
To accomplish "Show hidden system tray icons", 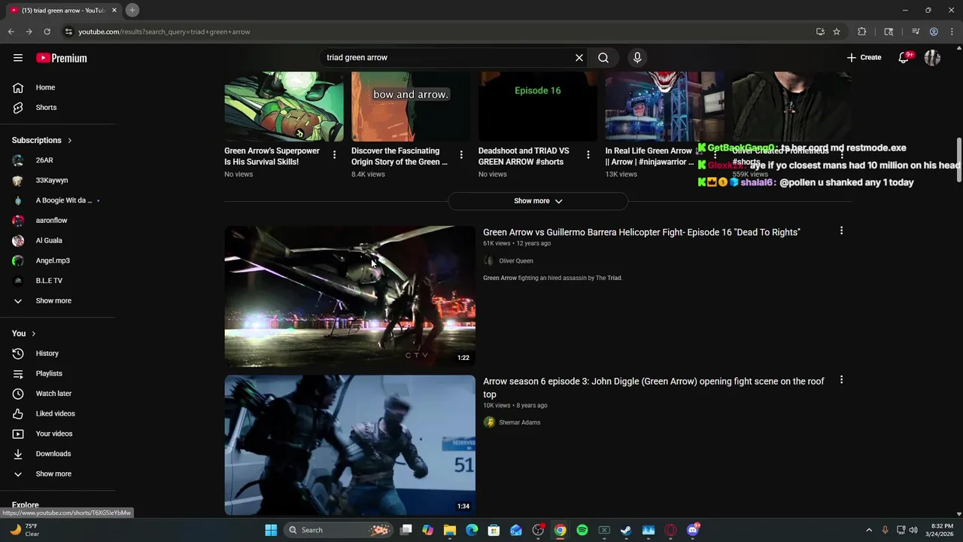I will [868, 530].
